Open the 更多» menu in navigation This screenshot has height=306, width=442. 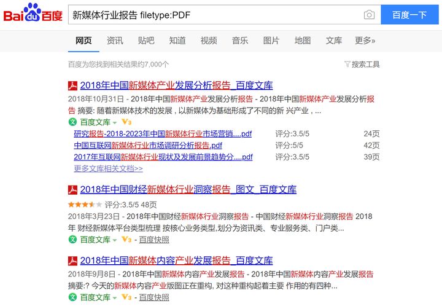click(365, 41)
